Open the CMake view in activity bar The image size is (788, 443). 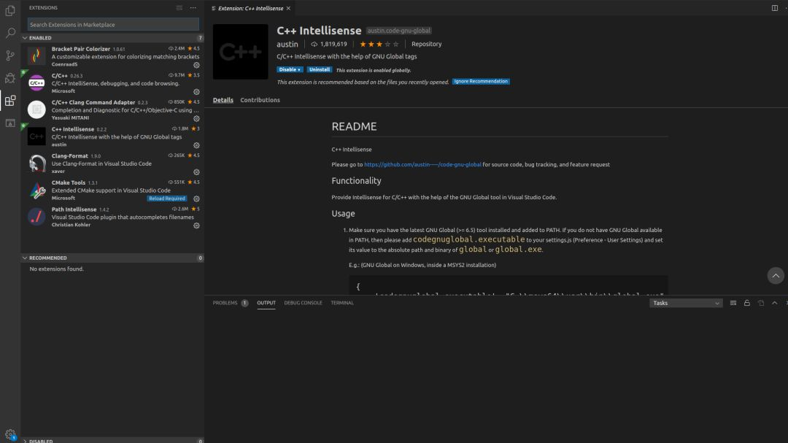(x=10, y=123)
